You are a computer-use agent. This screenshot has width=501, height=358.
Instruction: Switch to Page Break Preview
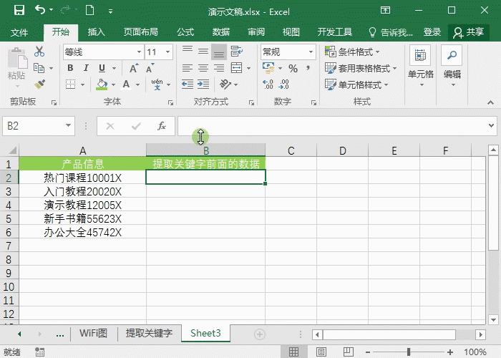click(x=349, y=352)
